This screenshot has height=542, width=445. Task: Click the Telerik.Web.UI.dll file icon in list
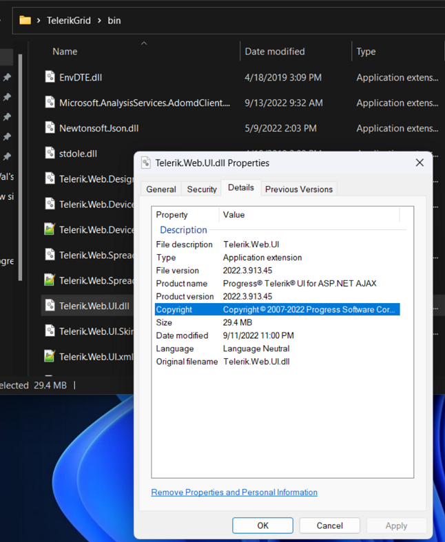(50, 306)
